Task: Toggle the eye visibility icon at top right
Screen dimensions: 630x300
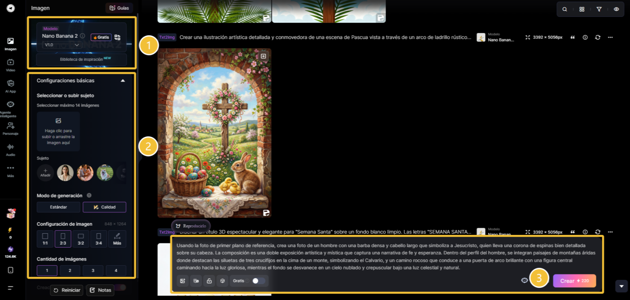Action: 616,9
